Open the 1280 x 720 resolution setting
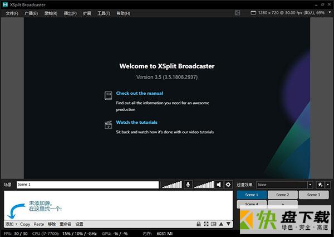 (x=291, y=13)
